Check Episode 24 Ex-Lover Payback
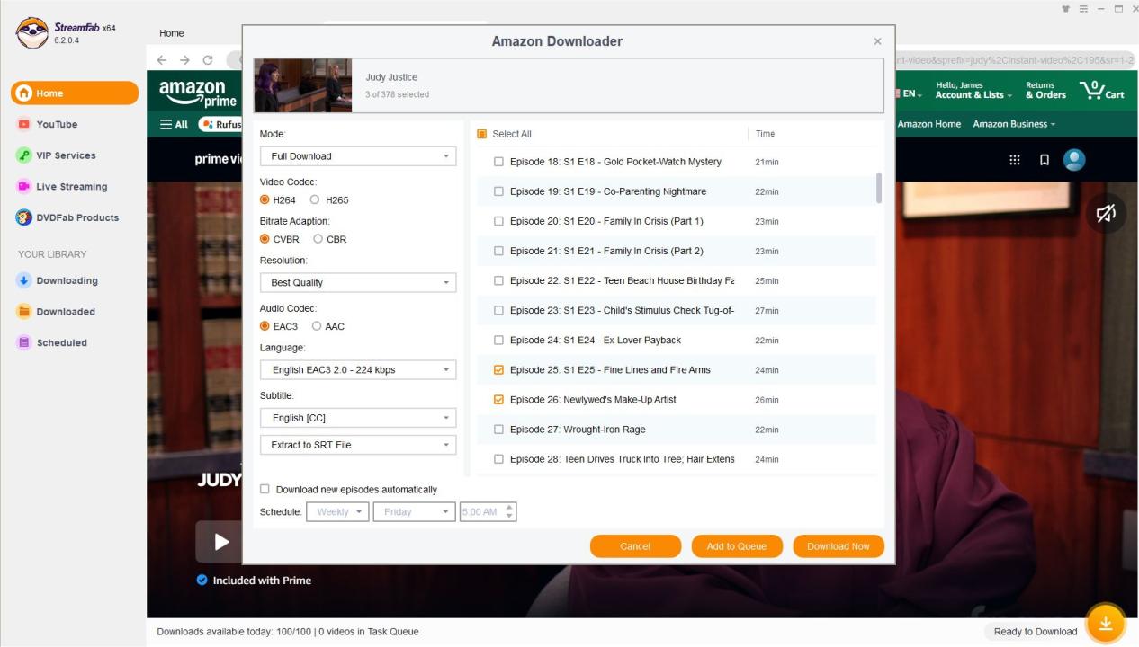 click(498, 340)
